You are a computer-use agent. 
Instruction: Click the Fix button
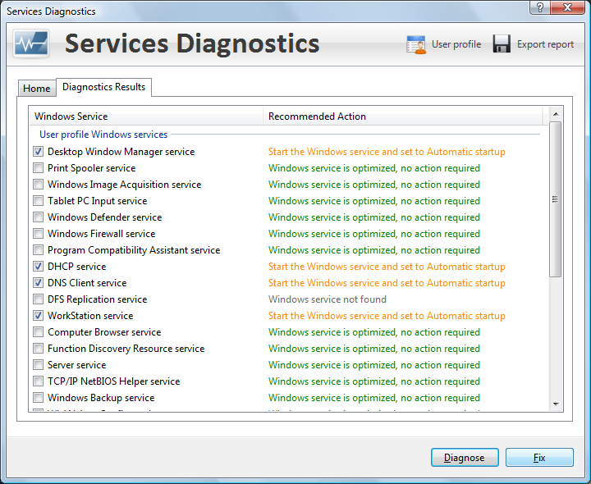pos(539,458)
